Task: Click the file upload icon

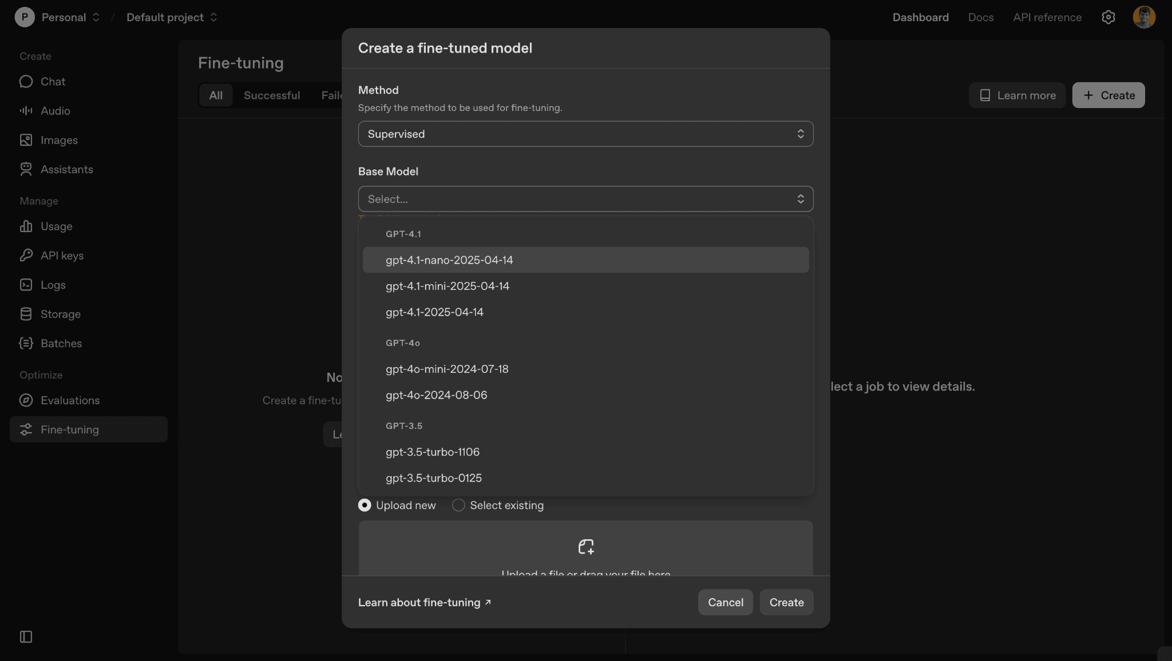Action: (586, 547)
